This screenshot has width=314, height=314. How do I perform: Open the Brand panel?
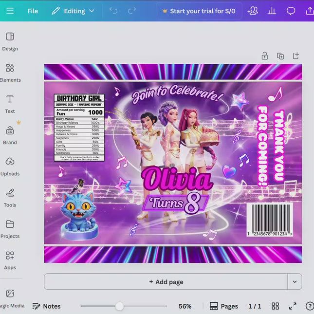[10, 135]
